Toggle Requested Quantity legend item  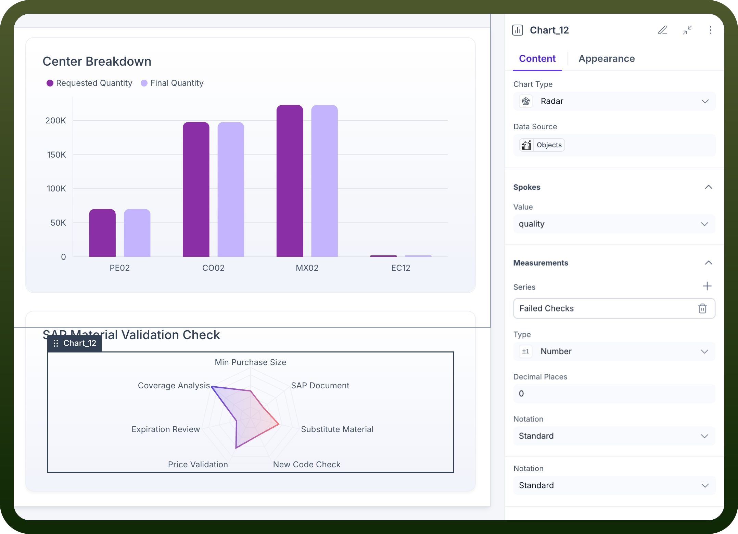tap(89, 83)
